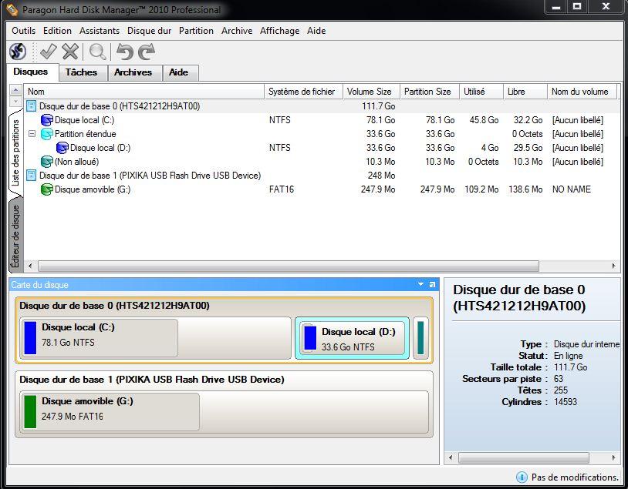
Task: Click the green icon of Disque amovible (G:)
Action: click(x=47, y=189)
